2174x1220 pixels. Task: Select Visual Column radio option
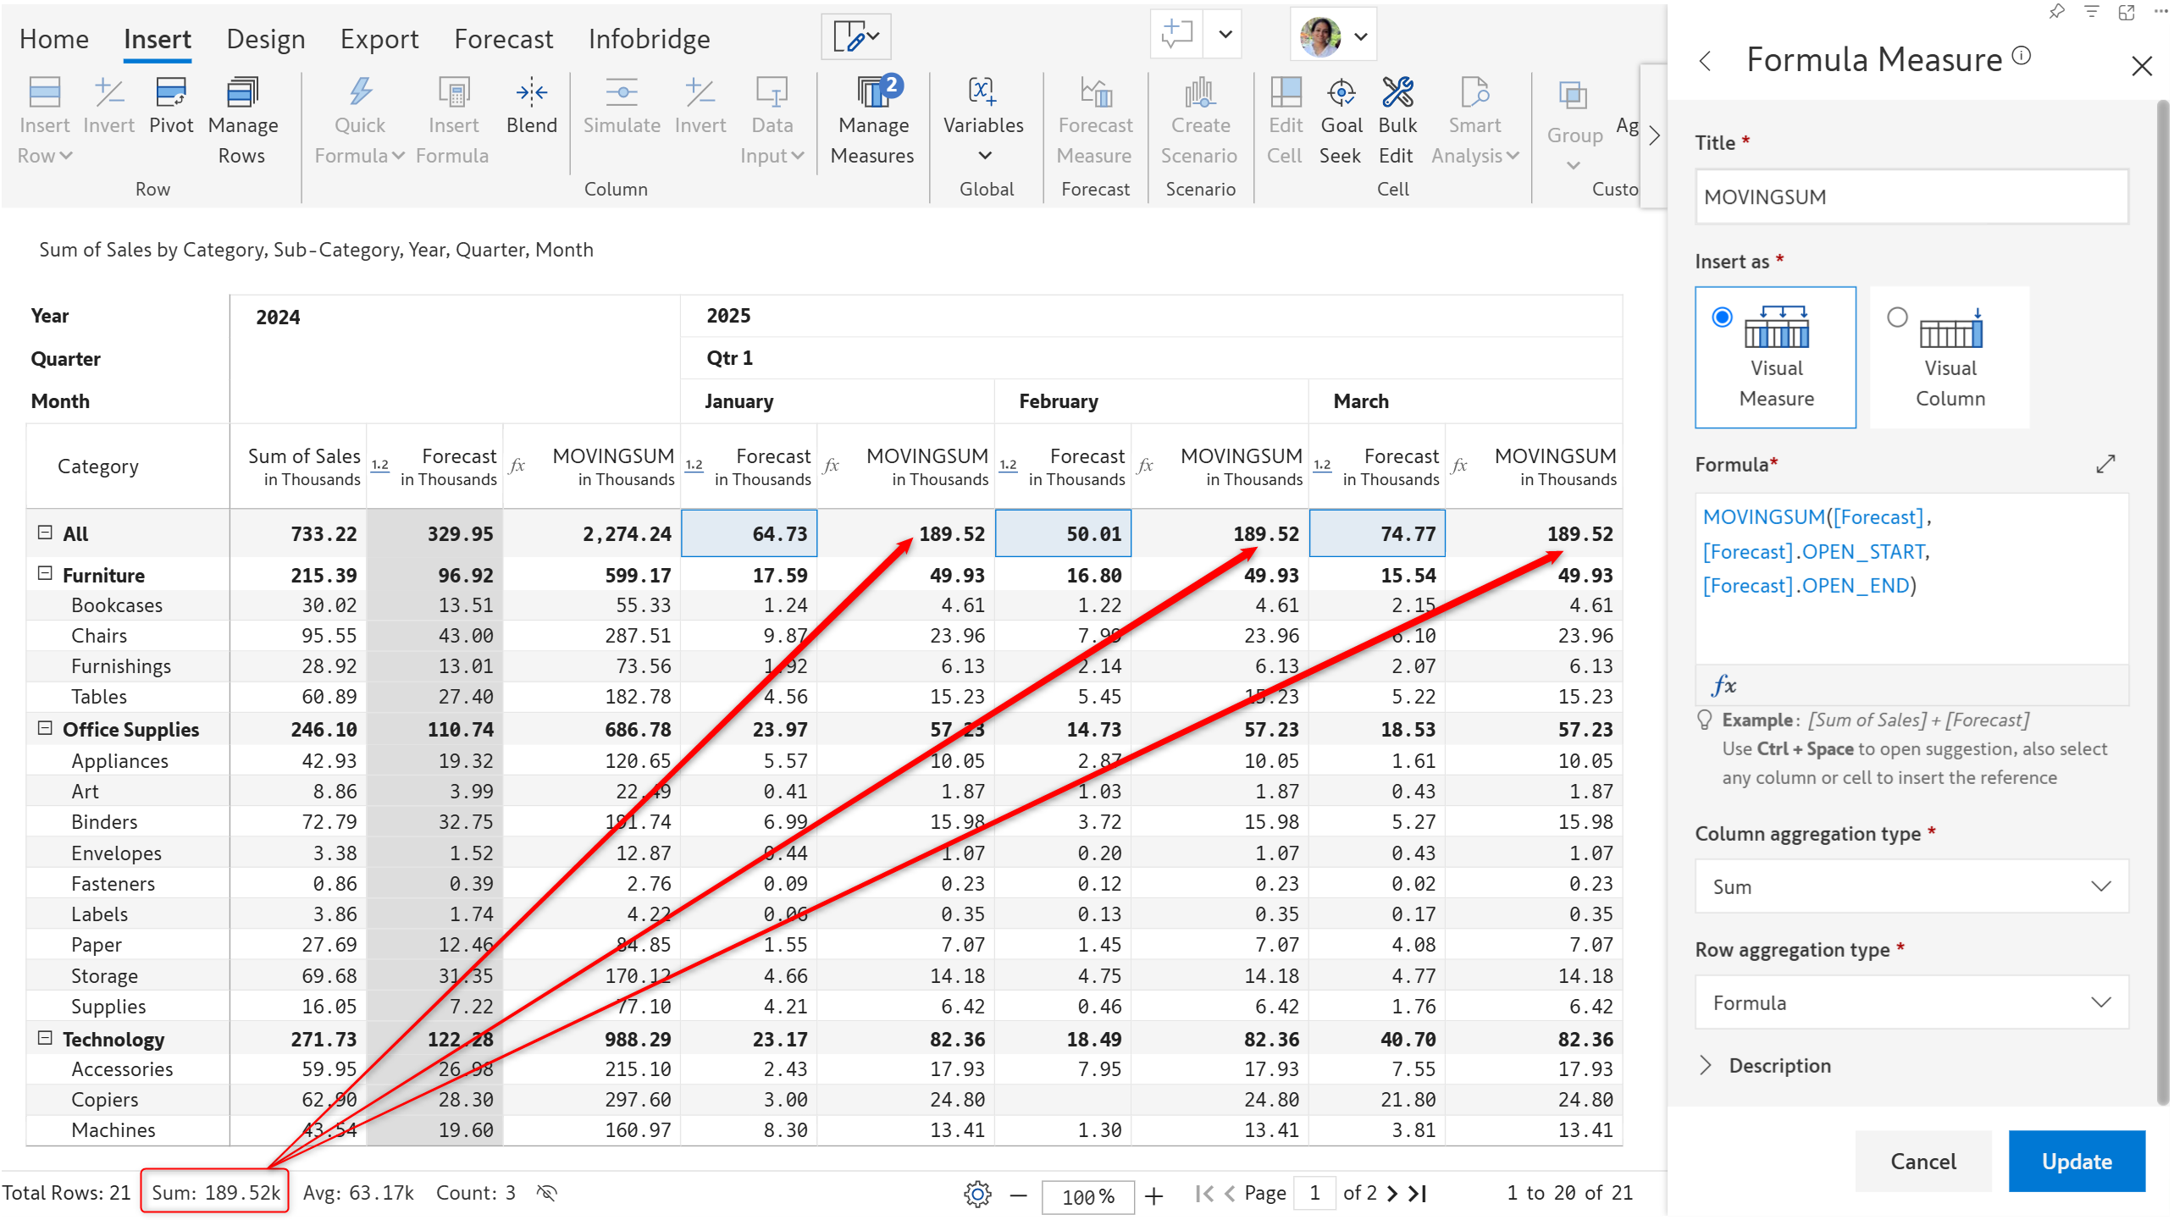1897,317
